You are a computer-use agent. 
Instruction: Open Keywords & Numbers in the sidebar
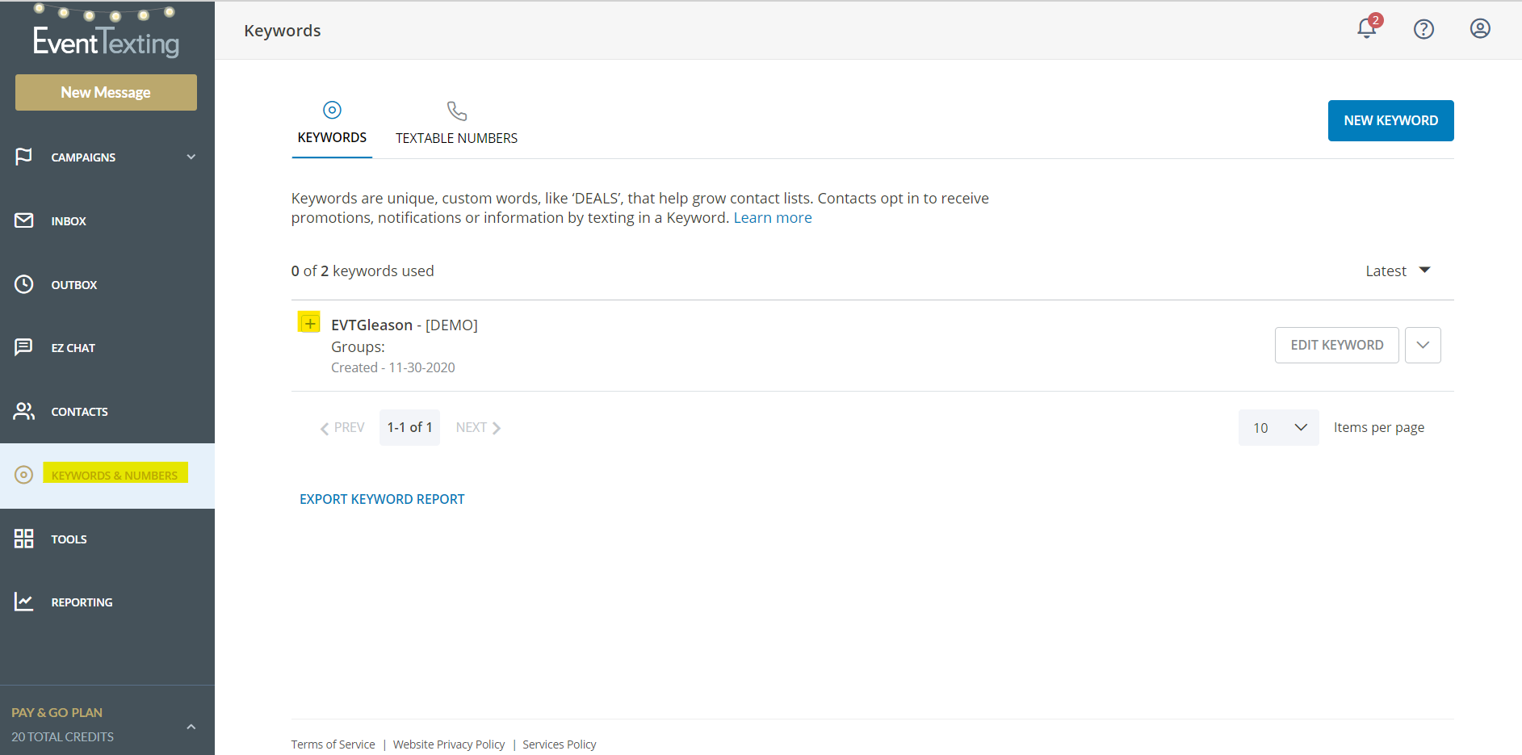107,476
